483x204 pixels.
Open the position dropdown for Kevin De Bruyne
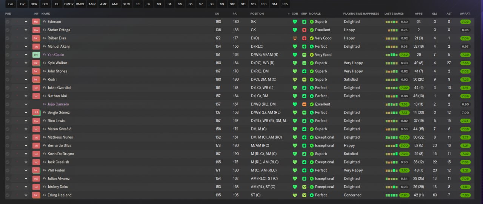26,154
